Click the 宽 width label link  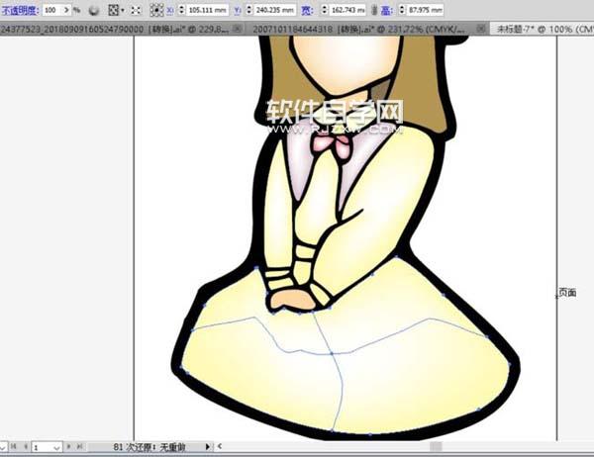coord(307,10)
